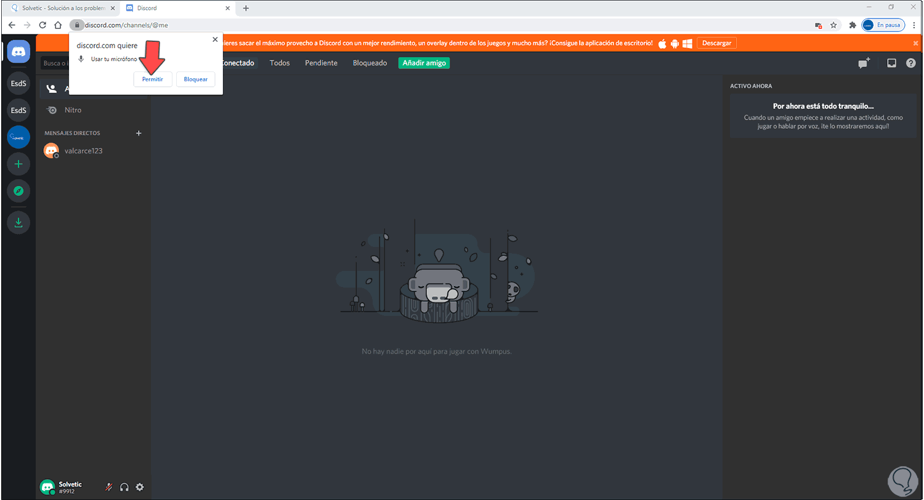This screenshot has height=500, width=924.
Task: Create a new direct message with plus icon
Action: click(139, 133)
